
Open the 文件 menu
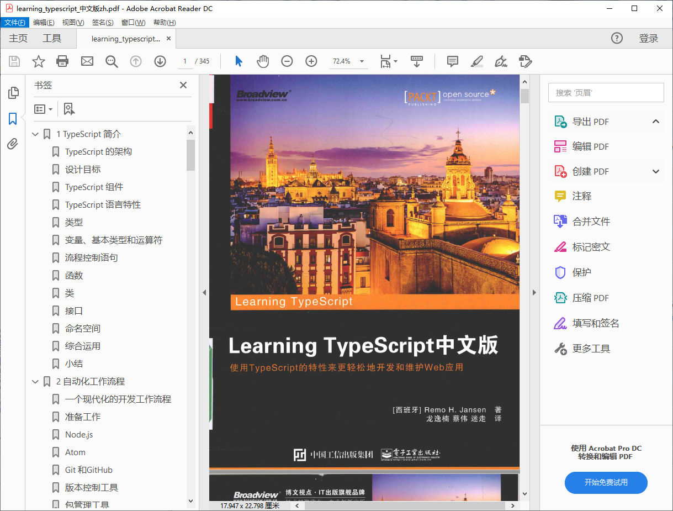pos(15,22)
